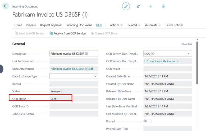Expand the Related menu
Viewport: 206px width, 131px height.
pyautogui.click(x=134, y=25)
